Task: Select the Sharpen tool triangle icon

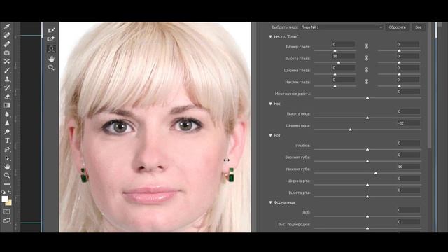Action: tap(7, 123)
